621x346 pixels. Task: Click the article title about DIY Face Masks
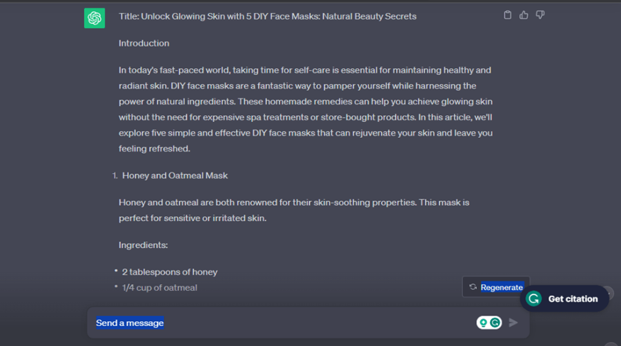[x=267, y=17]
